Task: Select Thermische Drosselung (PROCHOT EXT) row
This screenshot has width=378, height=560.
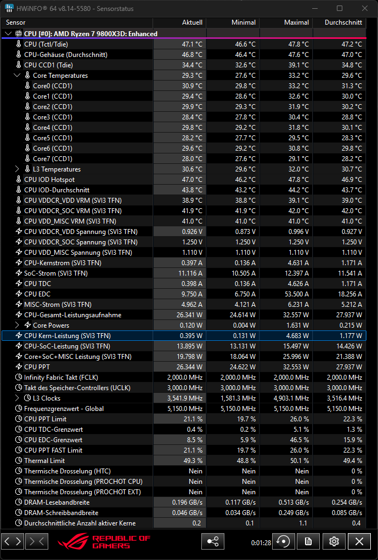Action: tap(184, 492)
